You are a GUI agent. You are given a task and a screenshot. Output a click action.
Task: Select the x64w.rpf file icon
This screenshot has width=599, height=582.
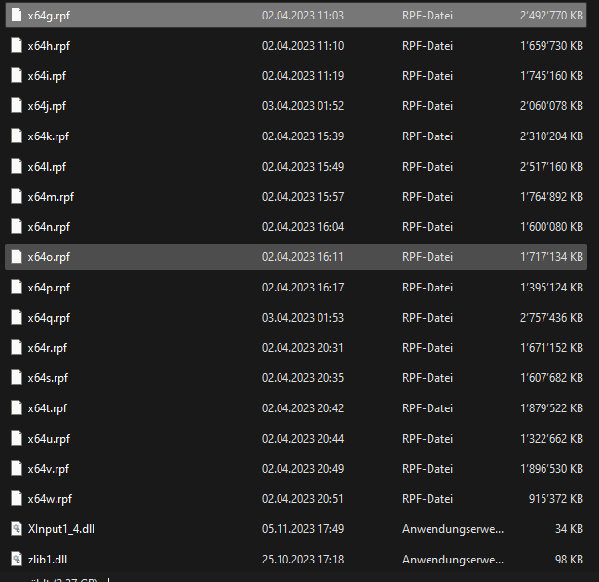point(16,499)
